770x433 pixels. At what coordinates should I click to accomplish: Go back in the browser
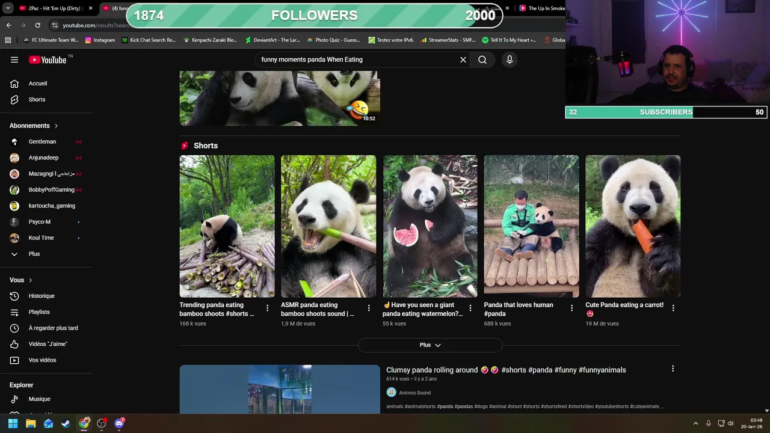point(8,25)
